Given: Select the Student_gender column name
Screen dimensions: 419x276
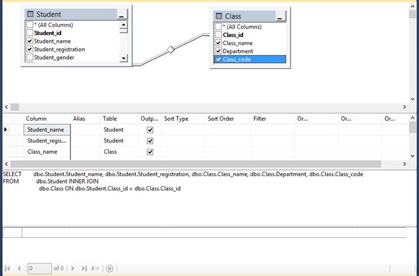Looking at the screenshot, I should coord(54,58).
